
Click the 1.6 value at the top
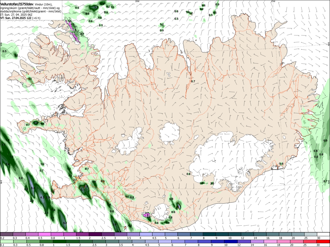point(203,5)
